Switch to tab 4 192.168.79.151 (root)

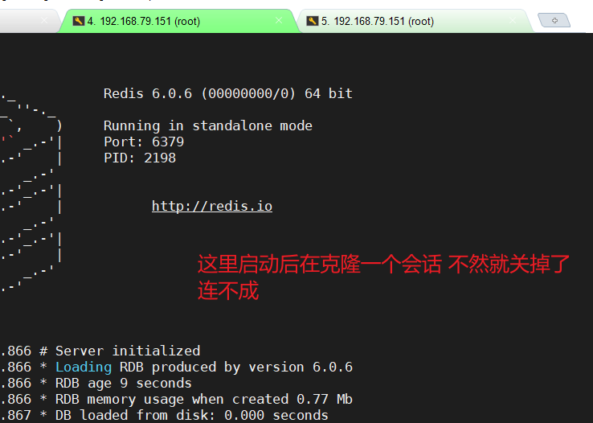point(178,21)
